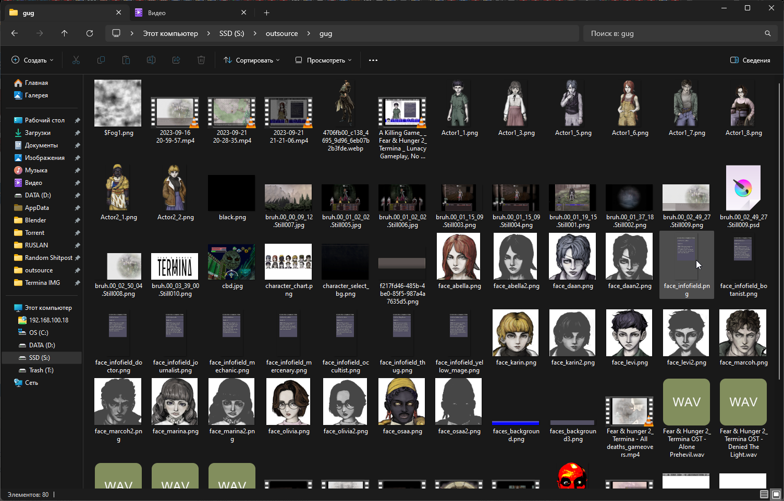
Task: Close the Видео tab
Action: (244, 12)
